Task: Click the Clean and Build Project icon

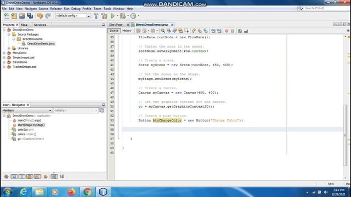Action: tap(104, 16)
